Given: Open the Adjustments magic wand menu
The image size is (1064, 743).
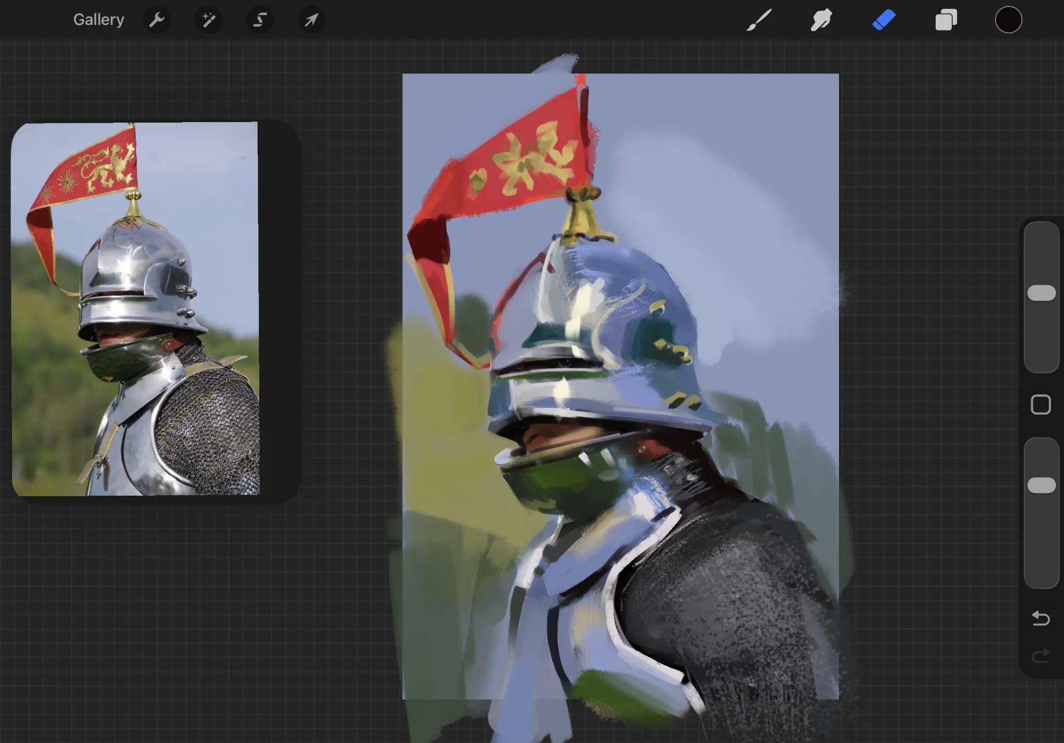Looking at the screenshot, I should click(208, 20).
